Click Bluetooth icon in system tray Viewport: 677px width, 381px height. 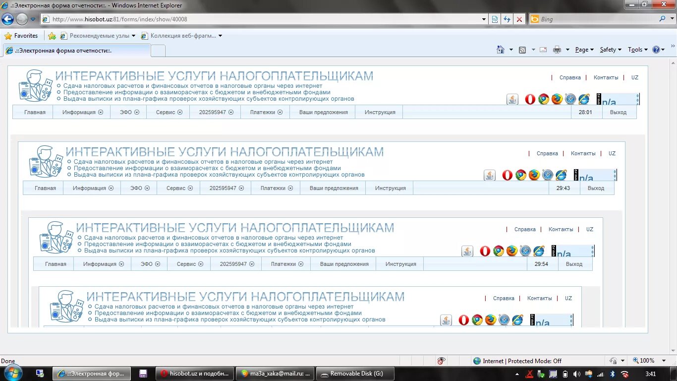click(612, 374)
